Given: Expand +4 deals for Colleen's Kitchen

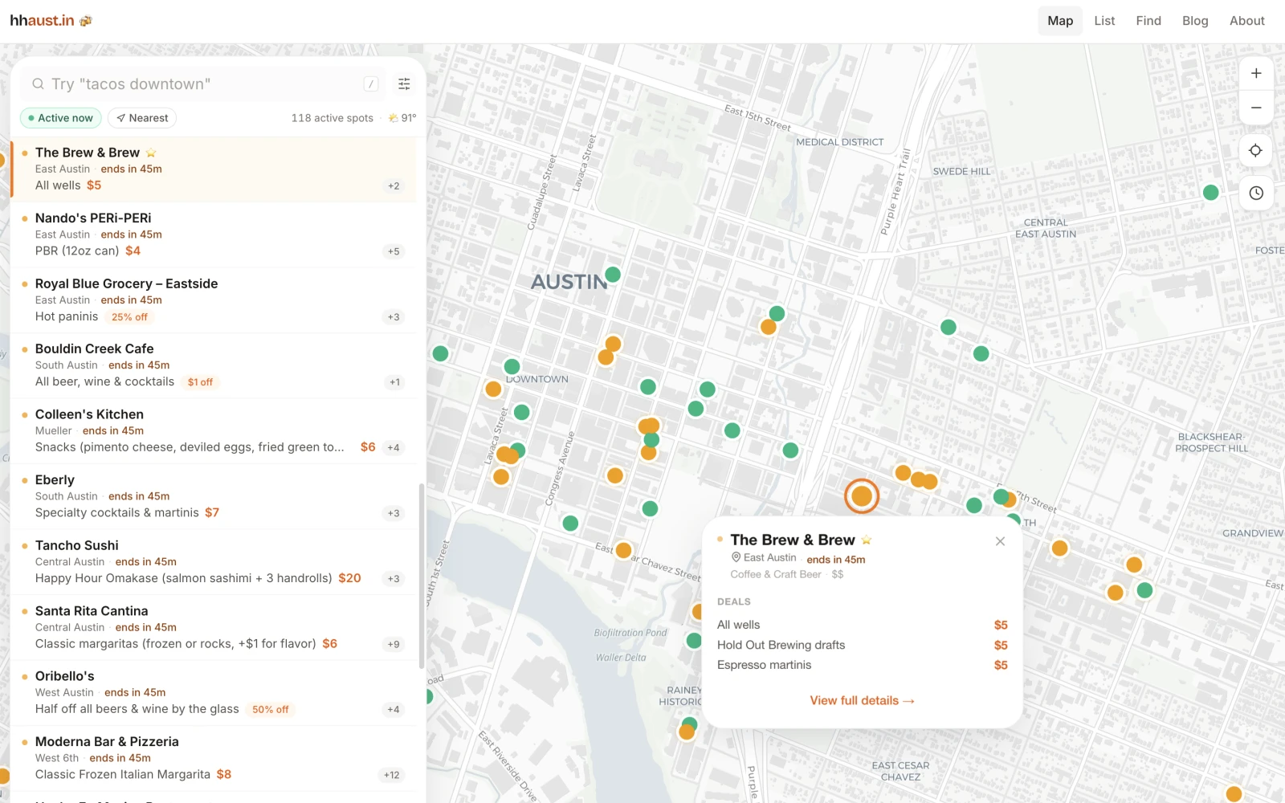Looking at the screenshot, I should (x=394, y=448).
